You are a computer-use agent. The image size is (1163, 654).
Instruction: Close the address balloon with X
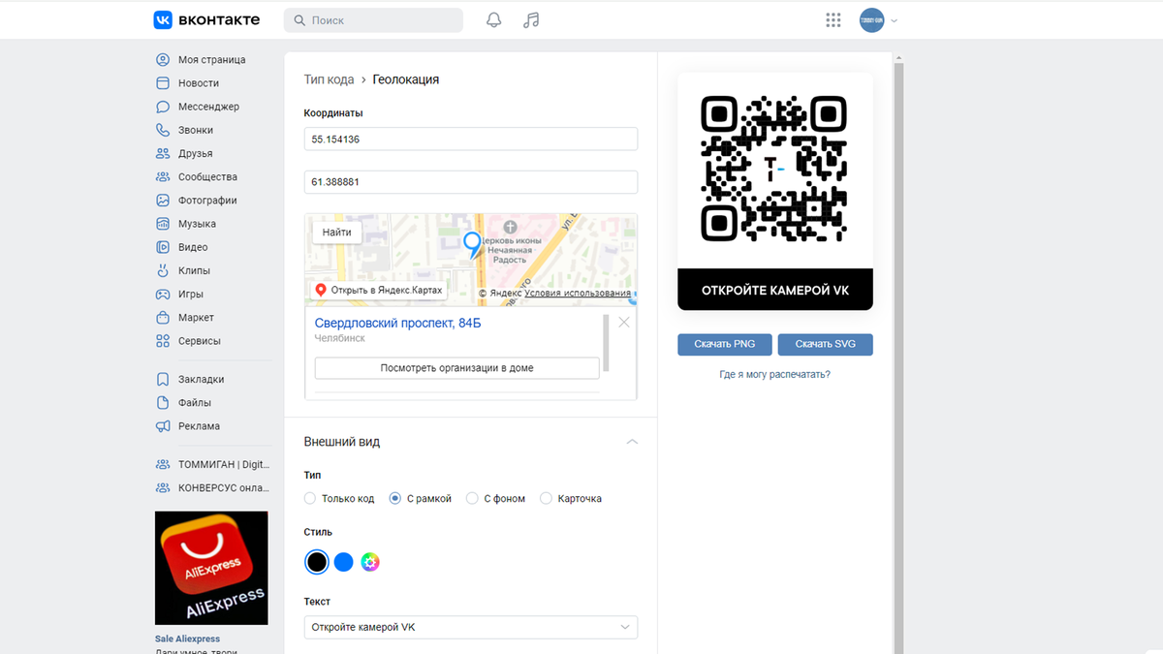click(624, 322)
